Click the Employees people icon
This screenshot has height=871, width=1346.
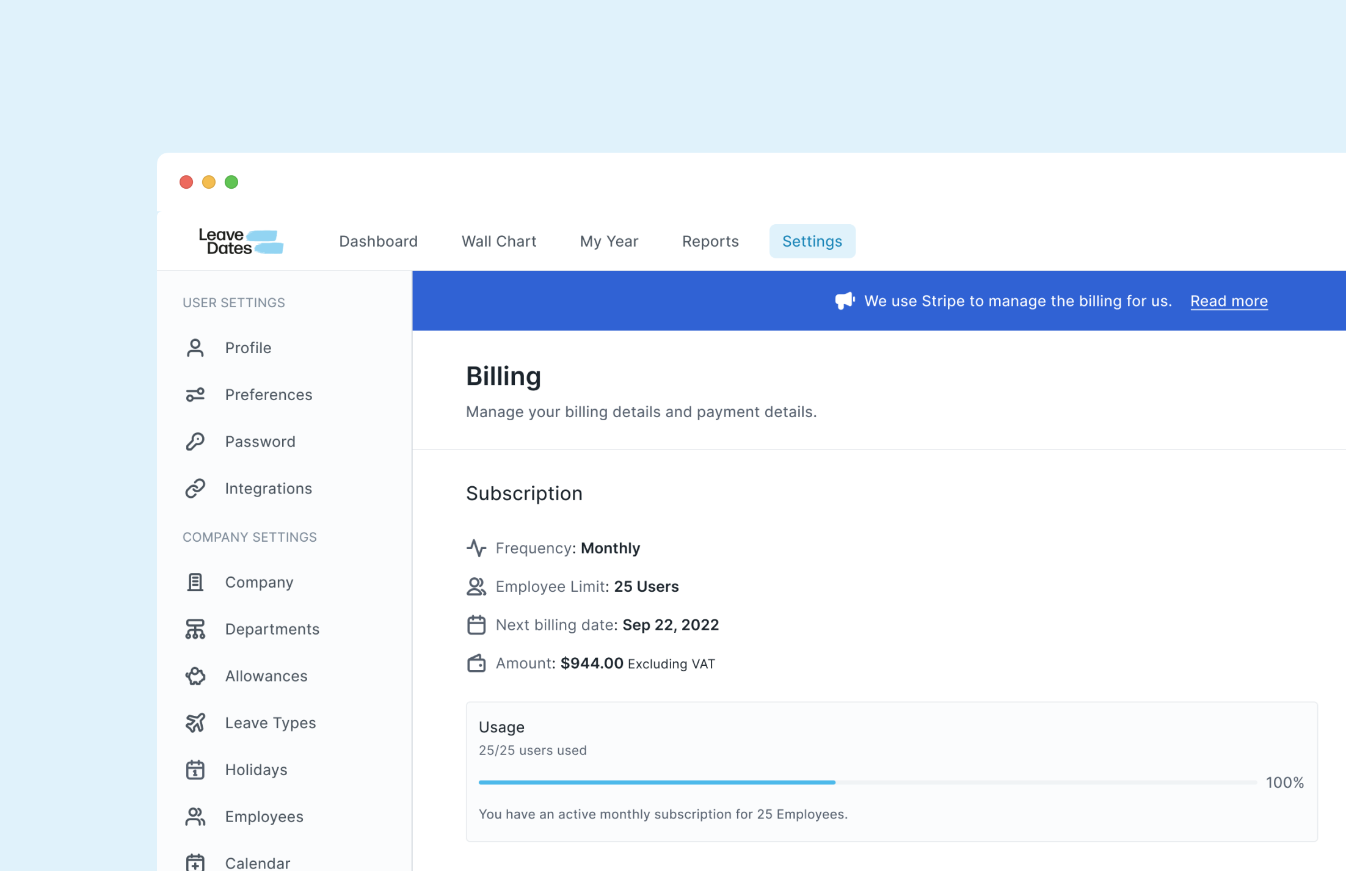[195, 816]
